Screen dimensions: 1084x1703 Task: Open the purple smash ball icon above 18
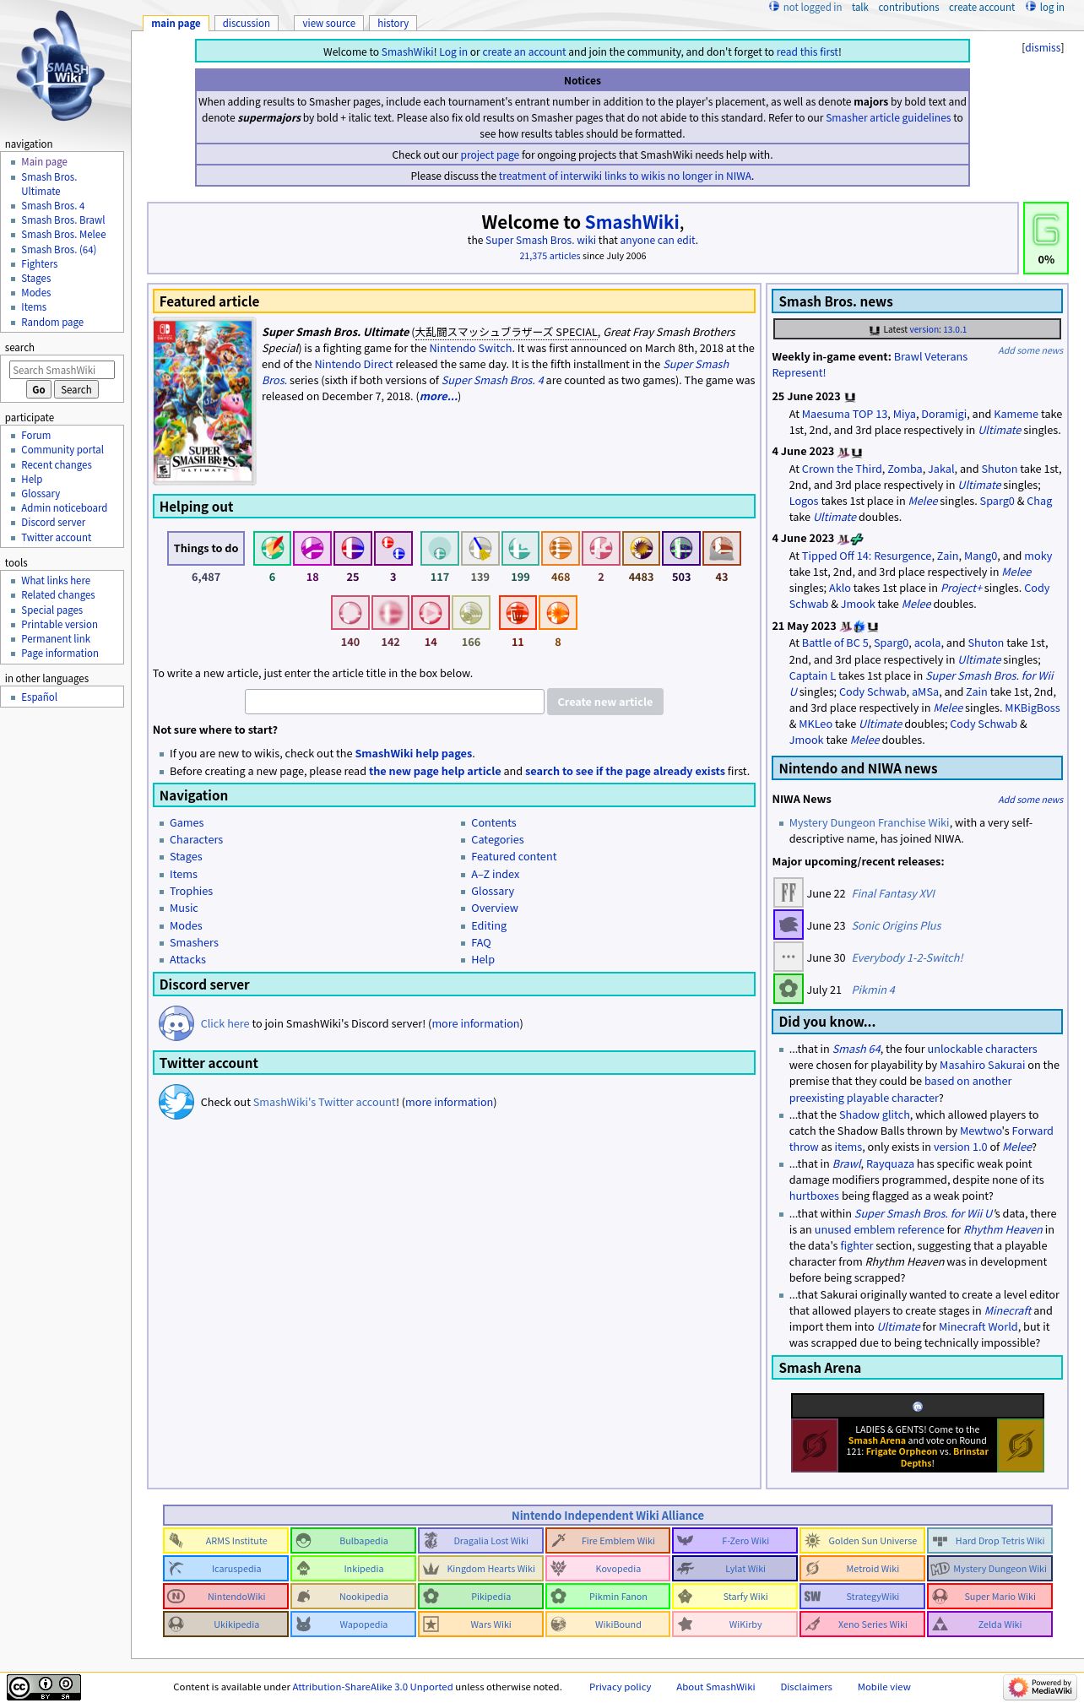point(312,548)
